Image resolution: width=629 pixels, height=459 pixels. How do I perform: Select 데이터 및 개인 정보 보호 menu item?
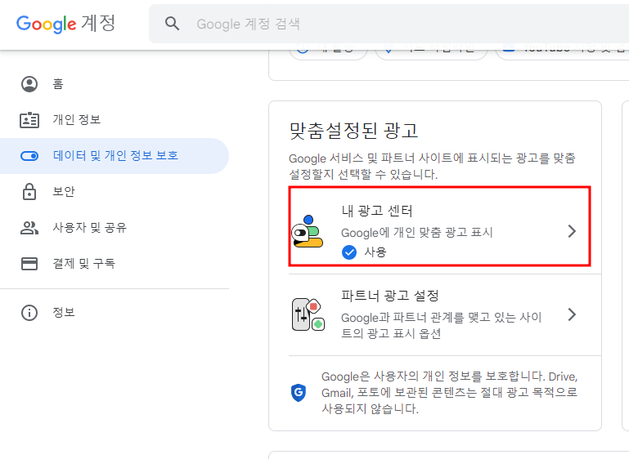(x=115, y=156)
